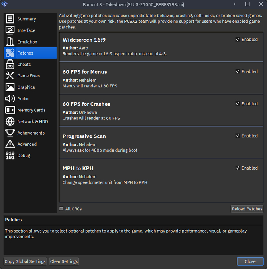
Task: Click the Achievements trophy icon
Action: click(10, 133)
